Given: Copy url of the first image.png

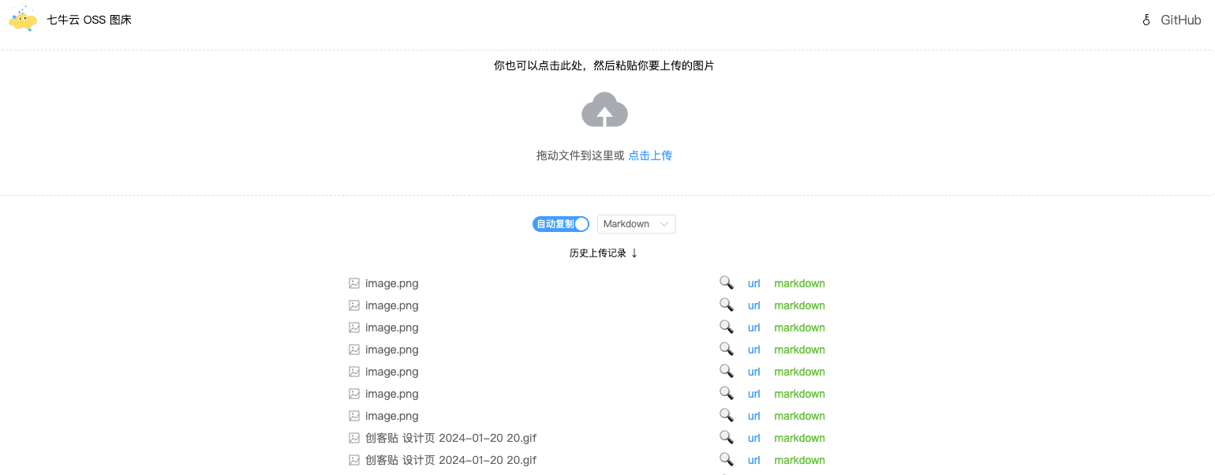Looking at the screenshot, I should point(753,283).
